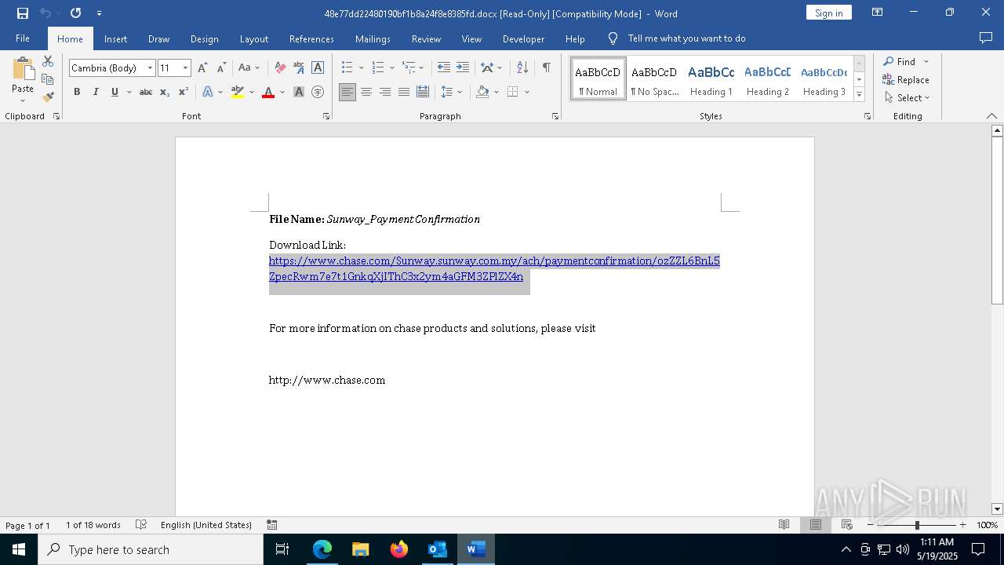The width and height of the screenshot is (1004, 565).
Task: Apply Subscript formatting
Action: click(x=165, y=93)
